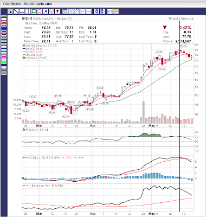This screenshot has height=217, width=206.
Task: Choose the yellow color swatch
Action: pyautogui.click(x=4, y=60)
